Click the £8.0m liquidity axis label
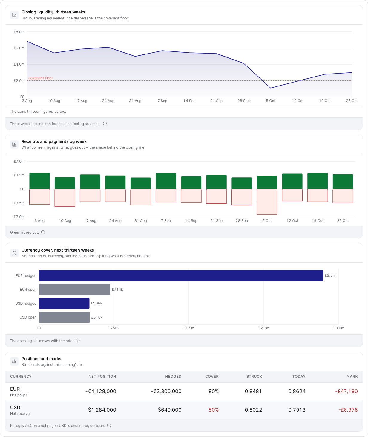368x437 pixels. (x=19, y=32)
